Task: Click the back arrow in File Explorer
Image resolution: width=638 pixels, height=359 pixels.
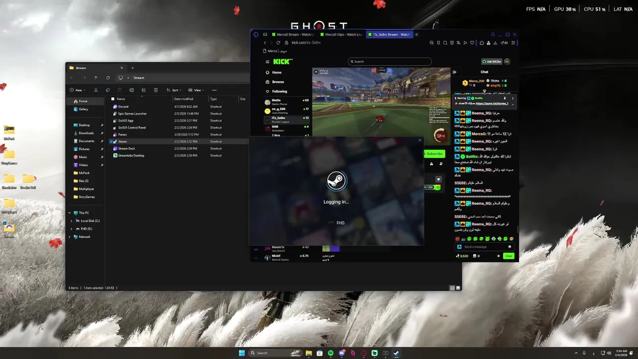Action: [x=72, y=78]
